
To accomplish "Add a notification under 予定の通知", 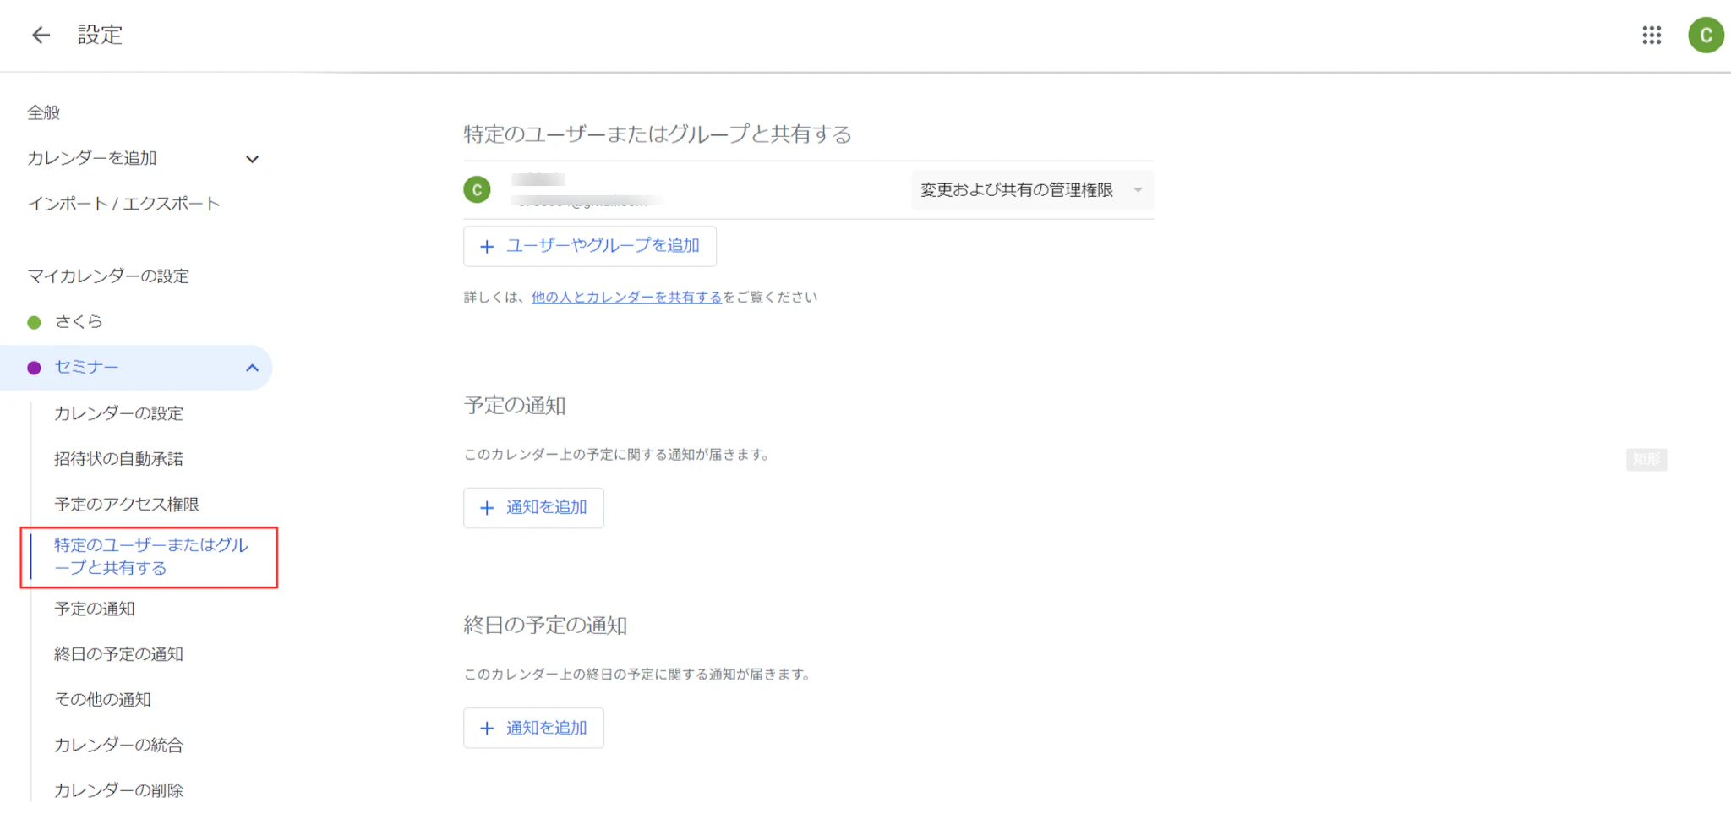I will point(533,508).
